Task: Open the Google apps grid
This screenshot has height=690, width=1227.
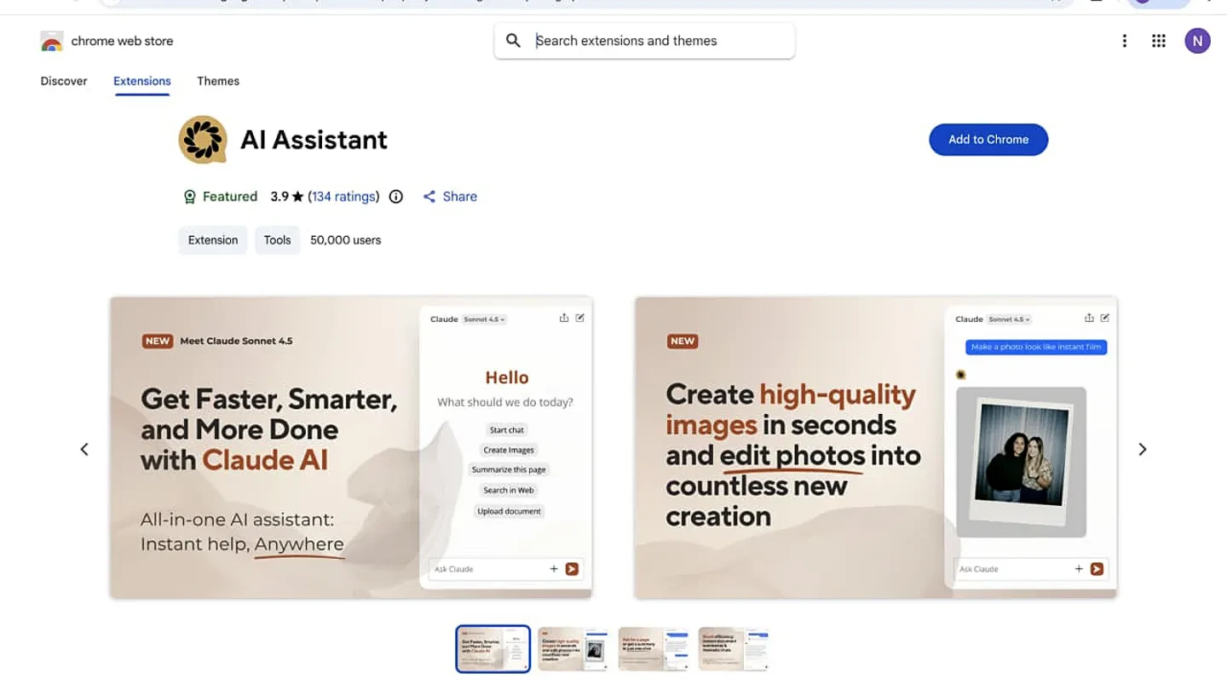Action: (1158, 41)
